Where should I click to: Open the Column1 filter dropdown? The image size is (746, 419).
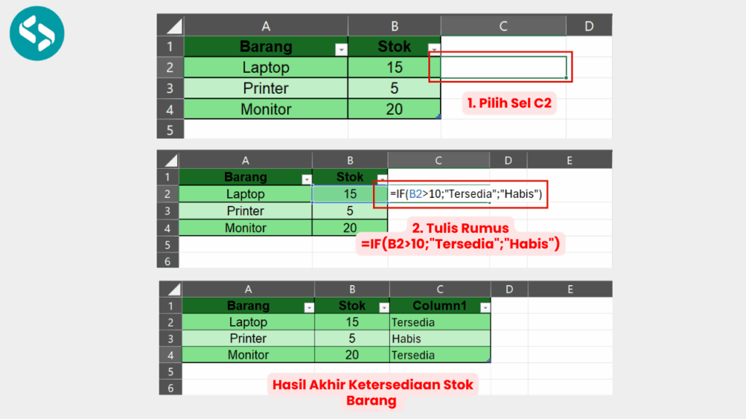(482, 308)
